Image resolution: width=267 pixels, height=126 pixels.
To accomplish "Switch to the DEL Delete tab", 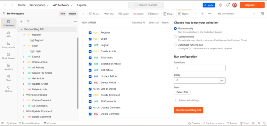I will (x=139, y=14).
